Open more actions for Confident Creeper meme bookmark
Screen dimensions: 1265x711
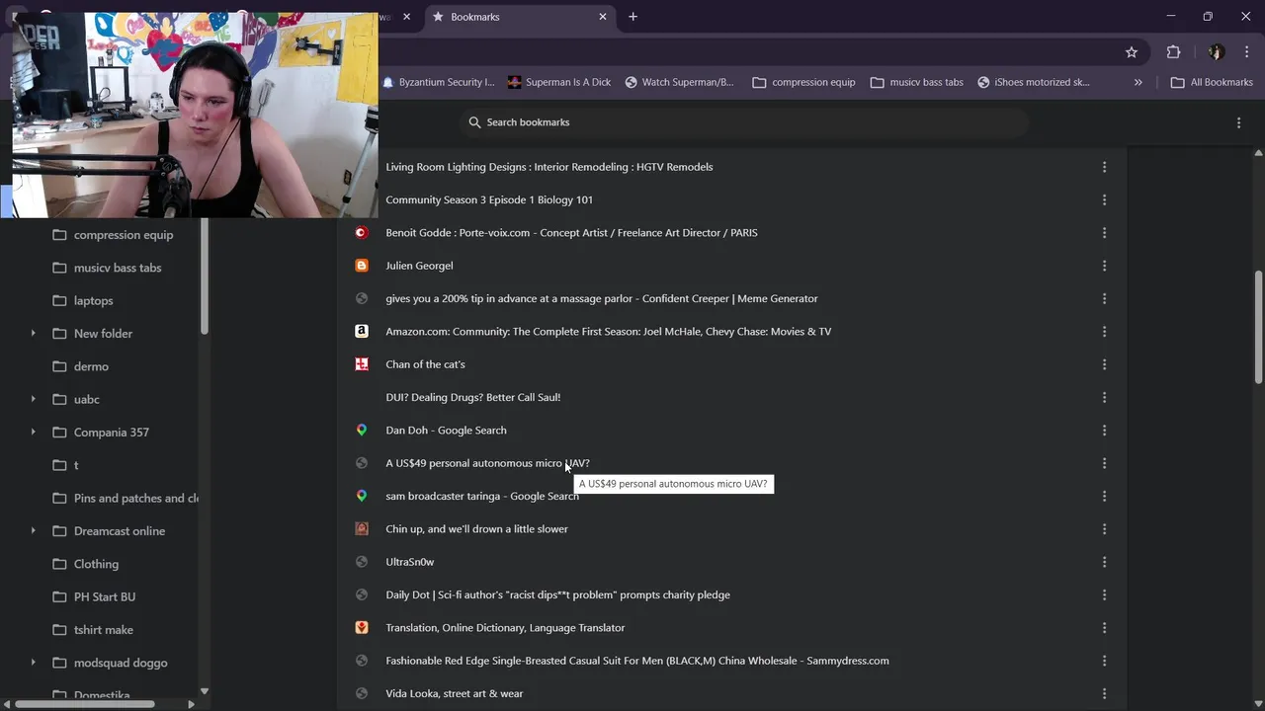click(x=1104, y=298)
